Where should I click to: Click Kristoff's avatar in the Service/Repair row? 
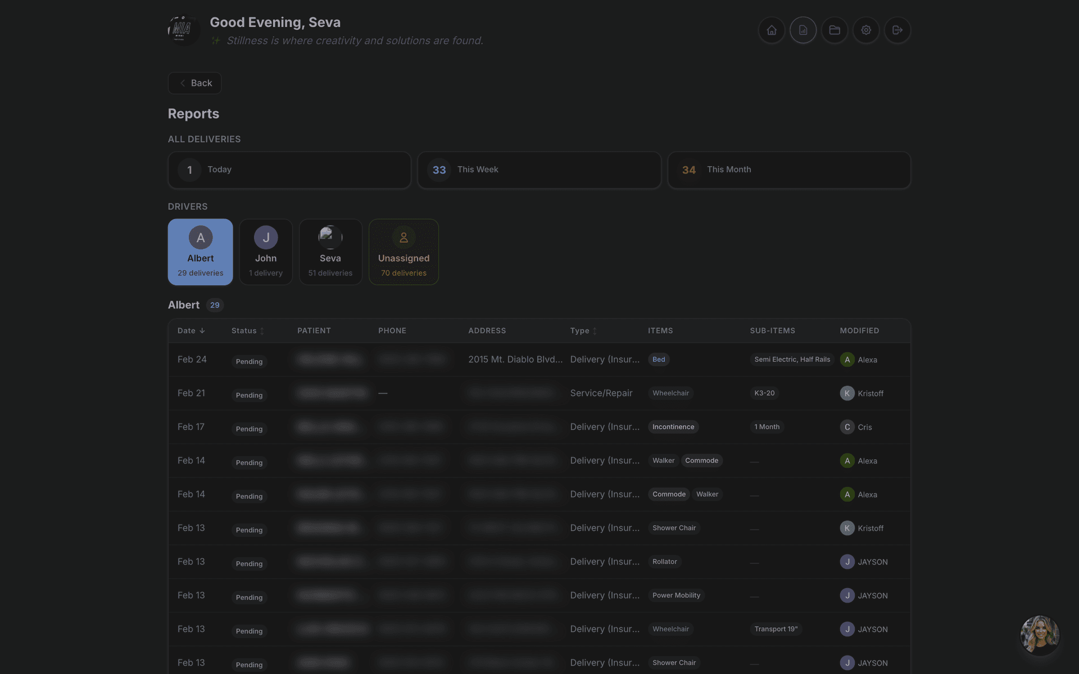coord(847,393)
